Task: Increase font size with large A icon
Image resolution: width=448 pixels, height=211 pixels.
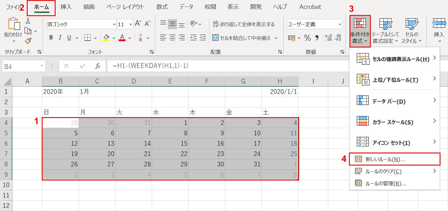Action: pos(138,24)
